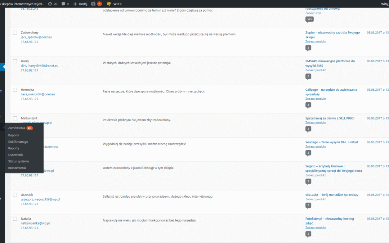Screen dimensions: 389x243
Task: Click Zobacz produkt under the Callpage link
Action: click(315, 99)
